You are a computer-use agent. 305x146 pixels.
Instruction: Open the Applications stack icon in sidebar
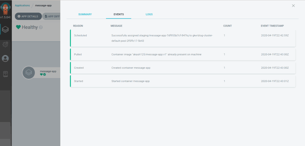click(5, 29)
